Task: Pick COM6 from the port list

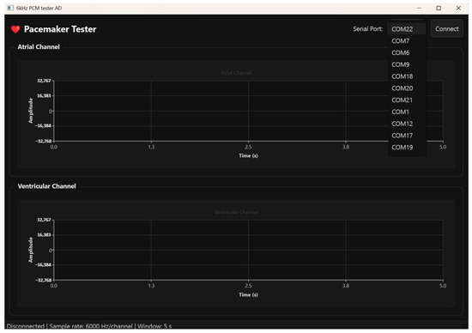Action: [408, 52]
